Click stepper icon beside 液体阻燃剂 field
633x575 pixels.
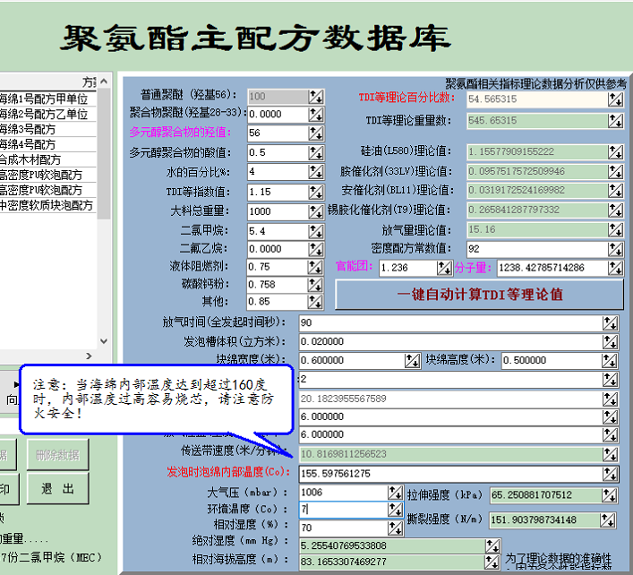coord(315,267)
